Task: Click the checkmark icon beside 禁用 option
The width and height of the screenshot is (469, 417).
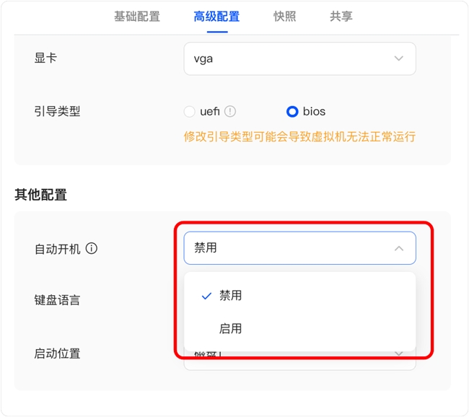Action: [x=206, y=296]
